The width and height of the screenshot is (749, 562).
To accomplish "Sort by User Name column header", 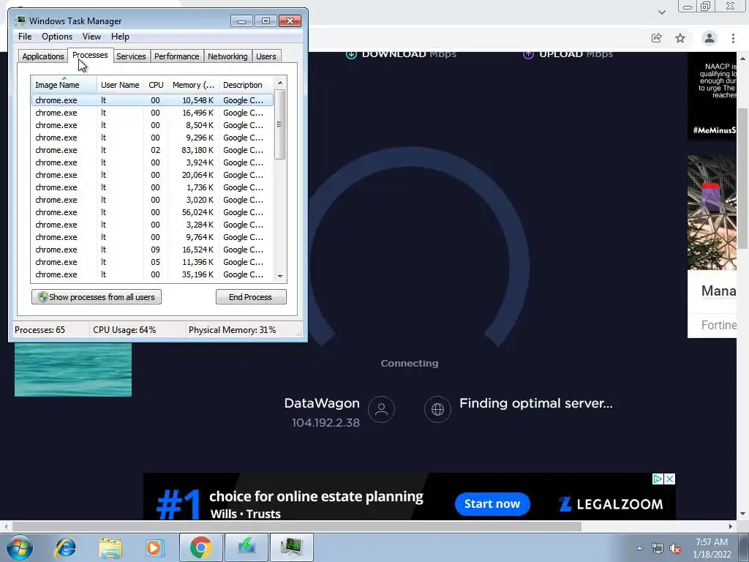I will [x=120, y=85].
